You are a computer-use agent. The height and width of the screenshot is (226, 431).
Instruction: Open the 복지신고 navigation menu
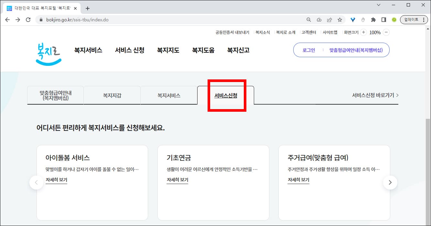click(x=238, y=50)
